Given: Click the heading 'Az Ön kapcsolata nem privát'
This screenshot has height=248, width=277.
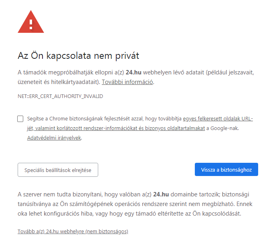Looking at the screenshot, I should click(x=79, y=56).
